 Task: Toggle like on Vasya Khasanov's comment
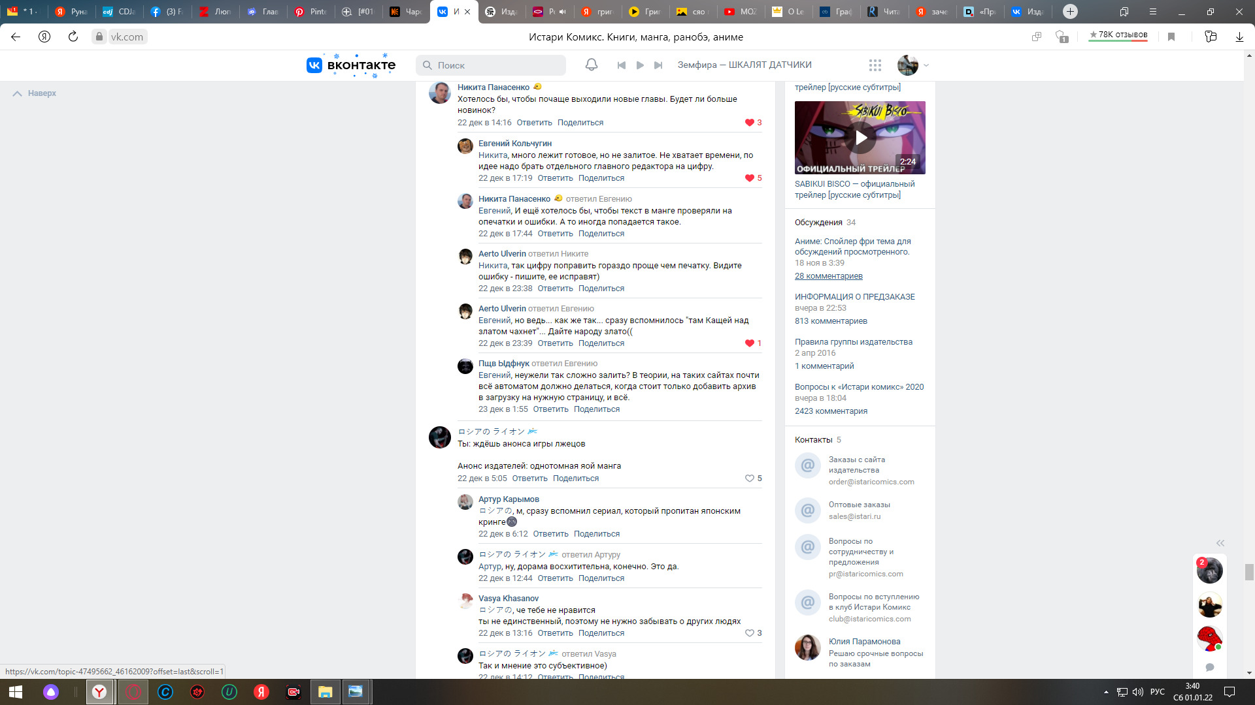click(750, 633)
